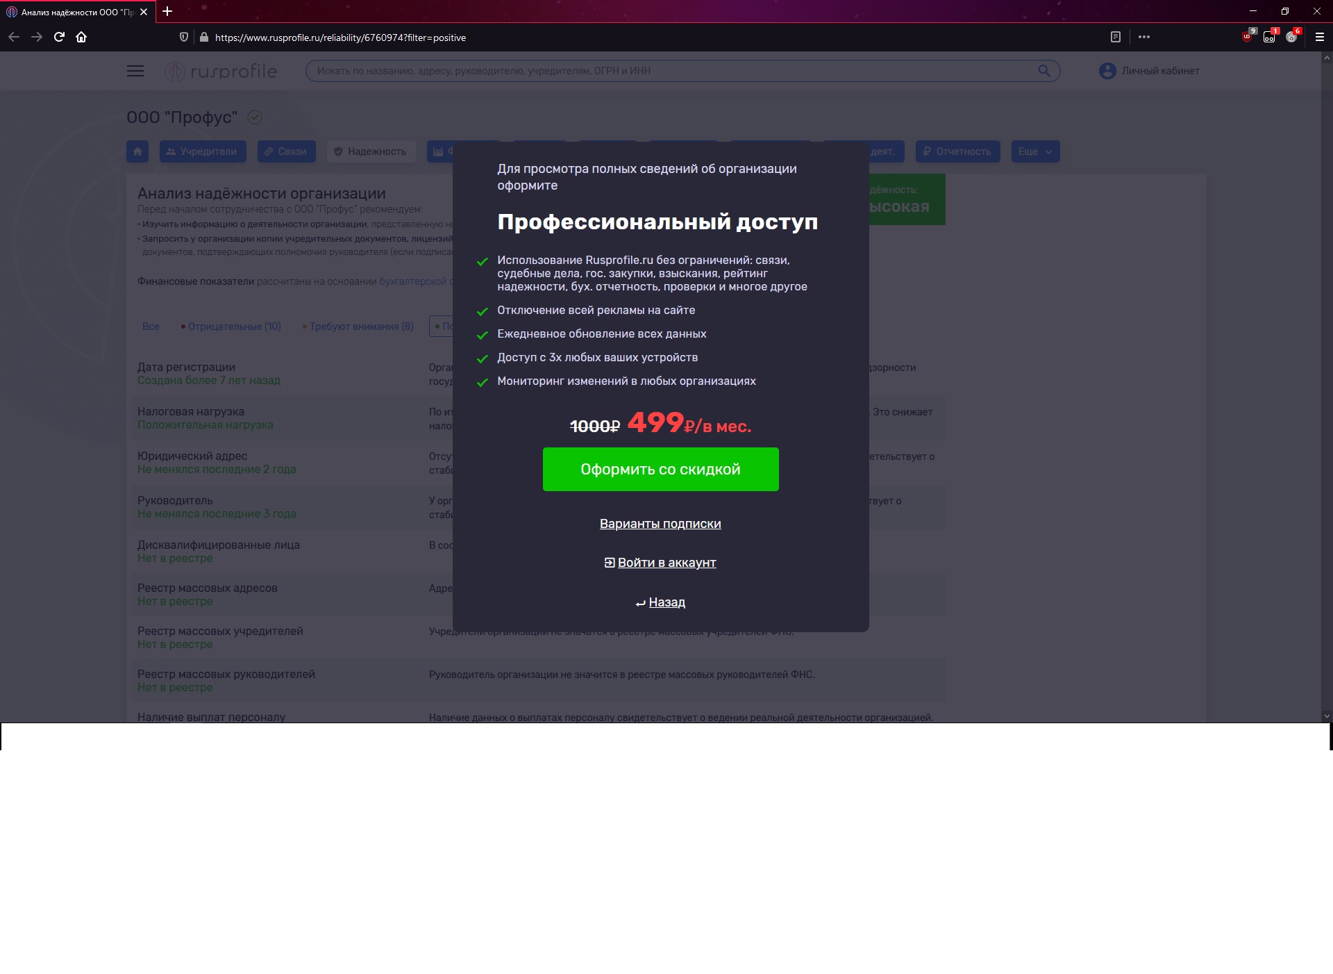Image resolution: width=1333 pixels, height=974 pixels.
Task: Click the page scrollbar up arrow
Action: (x=1327, y=58)
